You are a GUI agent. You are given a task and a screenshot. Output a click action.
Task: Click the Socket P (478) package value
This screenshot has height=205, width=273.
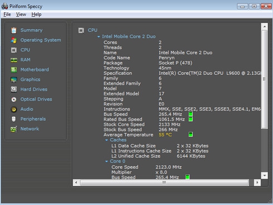(175, 63)
